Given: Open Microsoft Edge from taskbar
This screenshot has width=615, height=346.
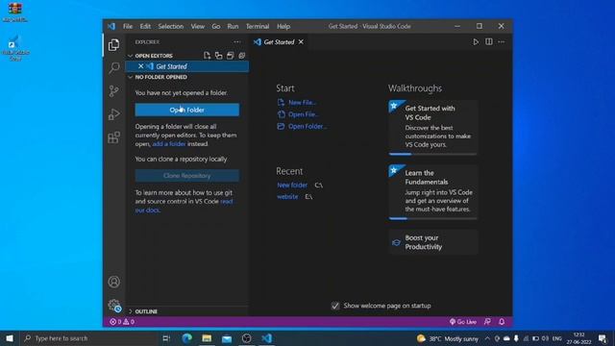Looking at the screenshot, I should pos(187,338).
